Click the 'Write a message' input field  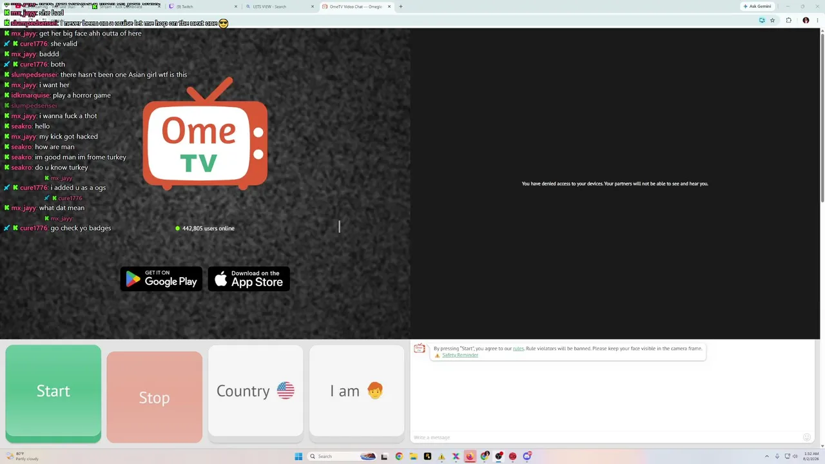[606, 438]
